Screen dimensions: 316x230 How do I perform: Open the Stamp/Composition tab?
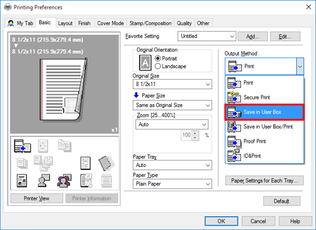point(150,23)
